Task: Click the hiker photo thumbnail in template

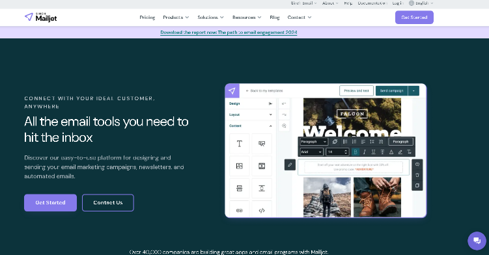Action: [x=327, y=197]
